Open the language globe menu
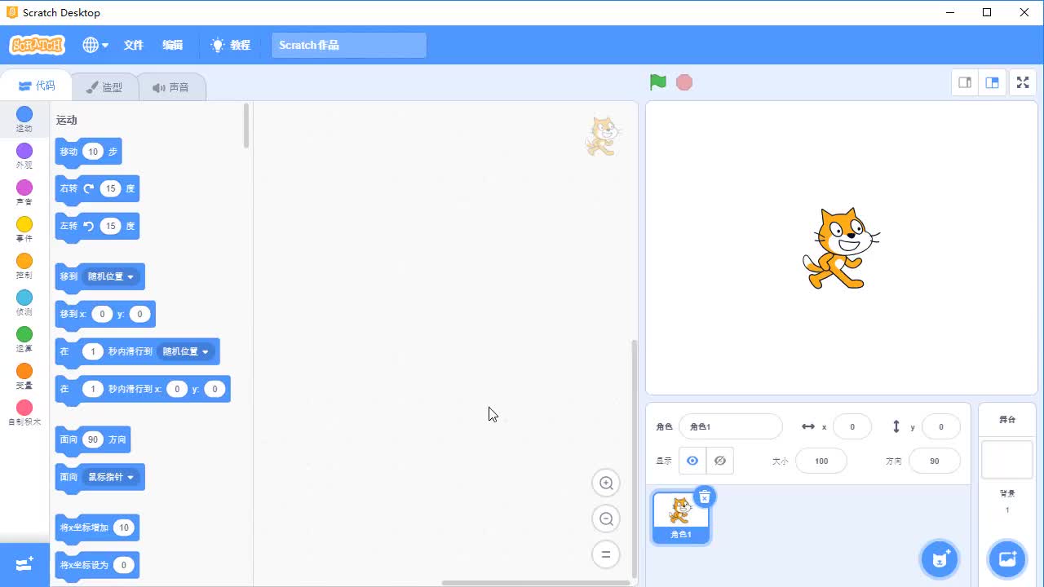This screenshot has width=1044, height=587. pos(95,45)
